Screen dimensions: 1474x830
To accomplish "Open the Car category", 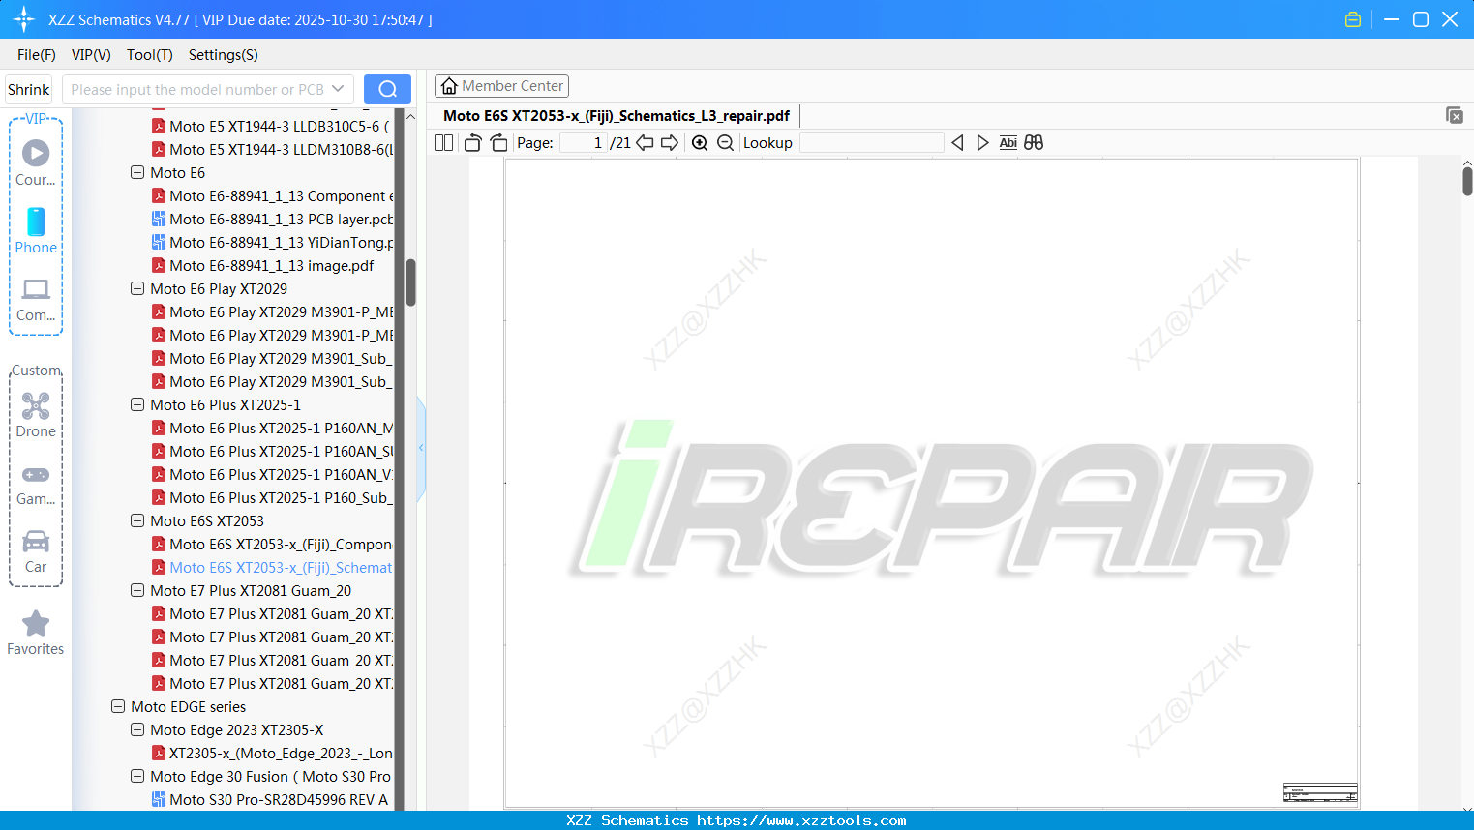I will click(36, 551).
